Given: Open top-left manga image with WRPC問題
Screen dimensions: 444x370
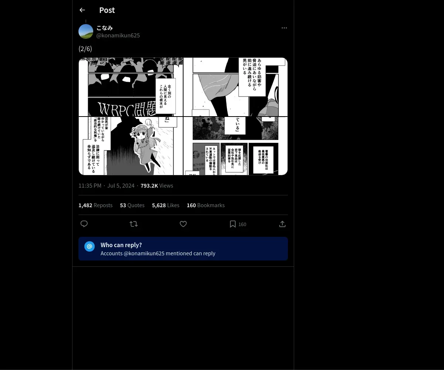Looking at the screenshot, I should point(131,87).
